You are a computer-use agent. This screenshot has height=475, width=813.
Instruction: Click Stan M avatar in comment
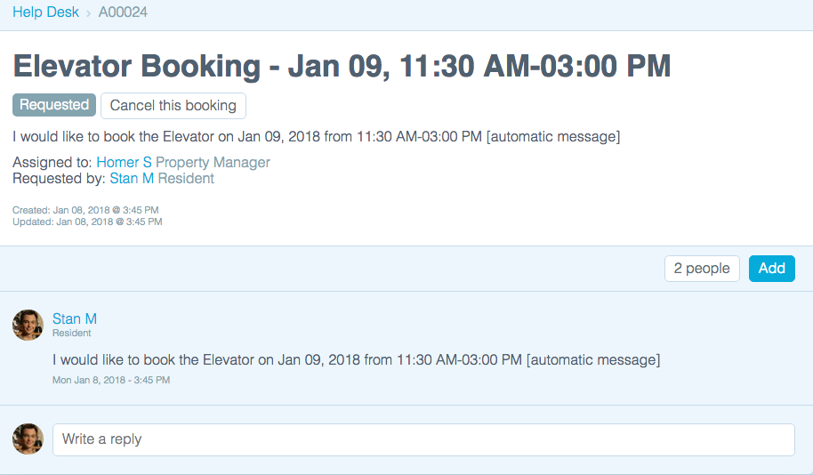tap(28, 326)
